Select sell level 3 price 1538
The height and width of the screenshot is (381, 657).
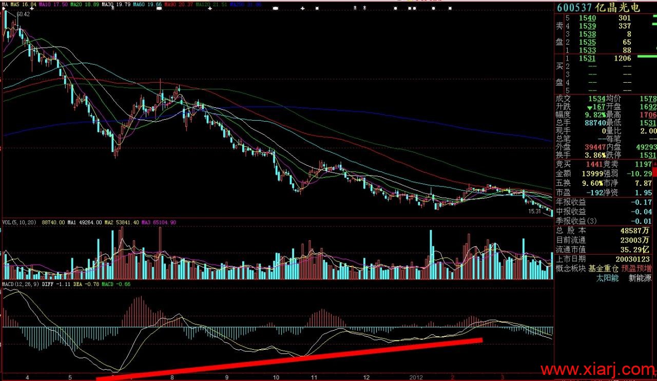click(x=588, y=34)
